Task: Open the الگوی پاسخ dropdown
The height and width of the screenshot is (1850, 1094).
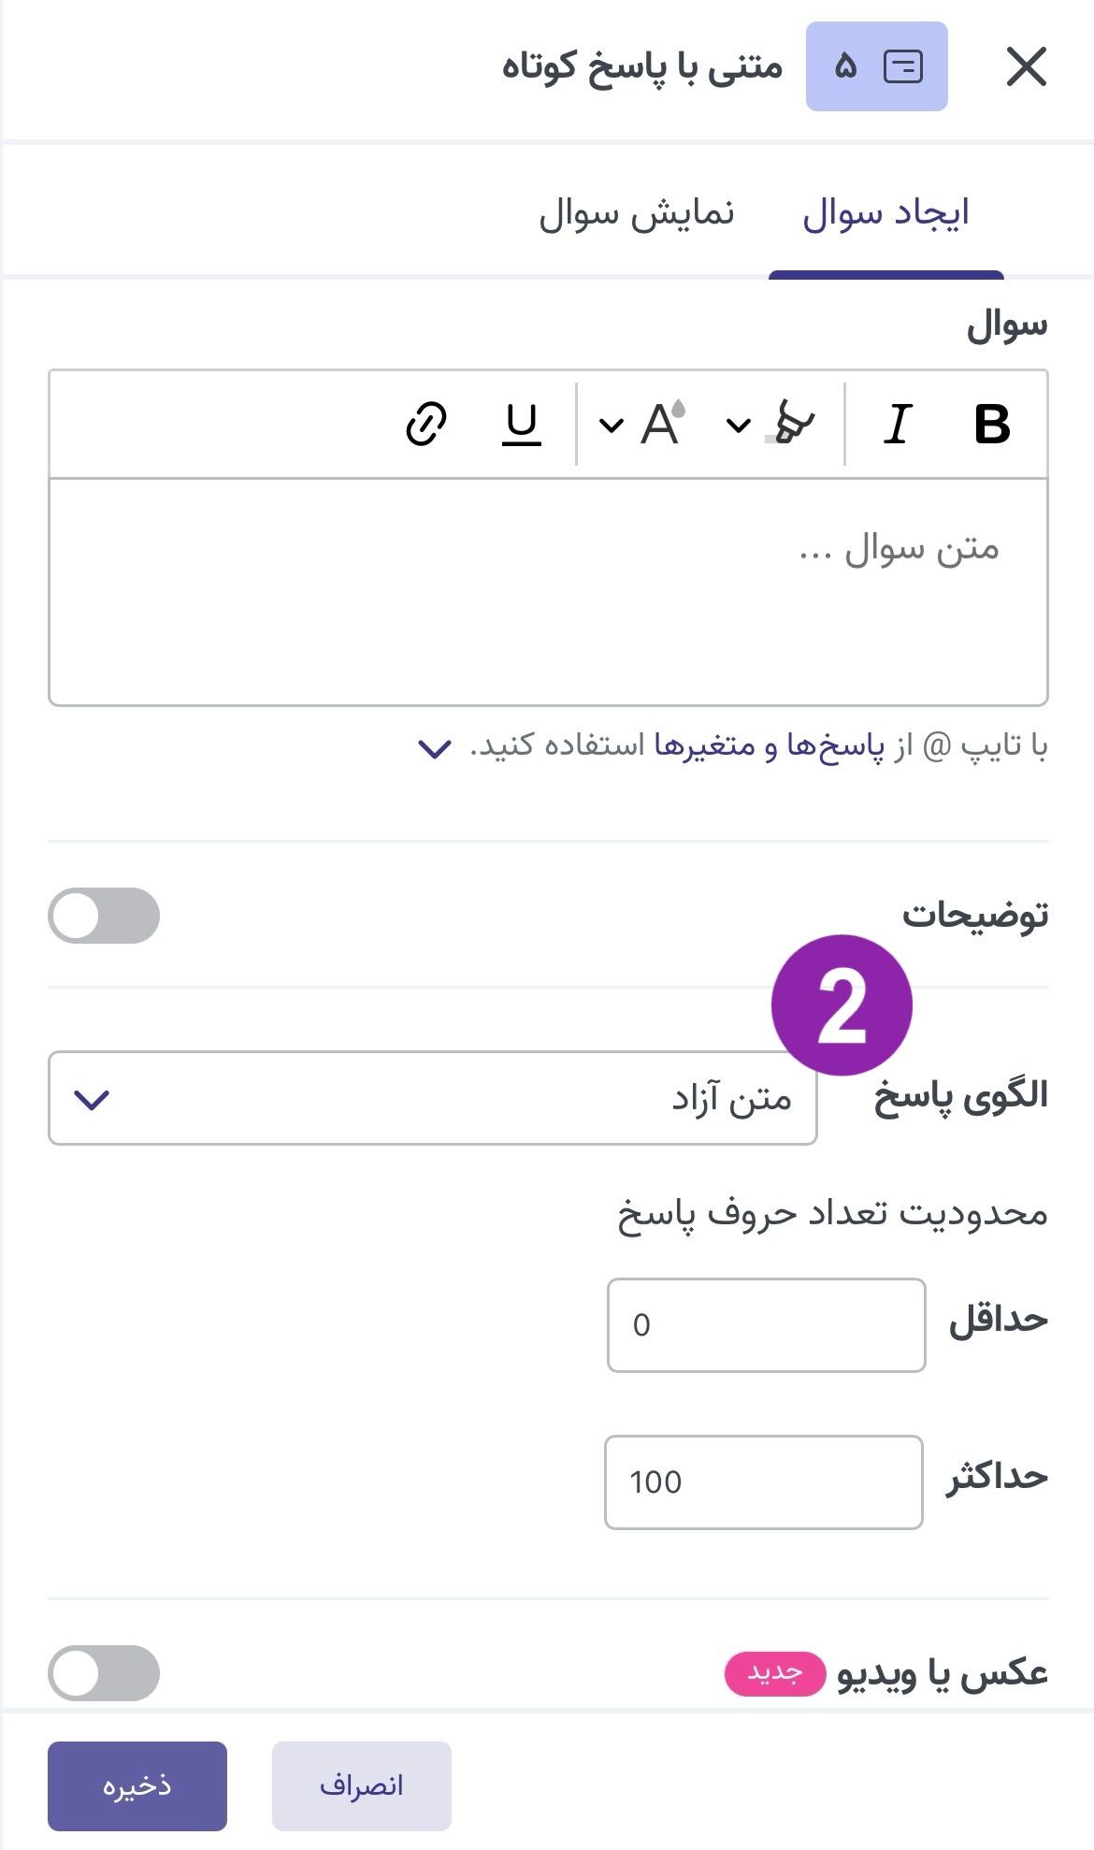Action: click(432, 1098)
